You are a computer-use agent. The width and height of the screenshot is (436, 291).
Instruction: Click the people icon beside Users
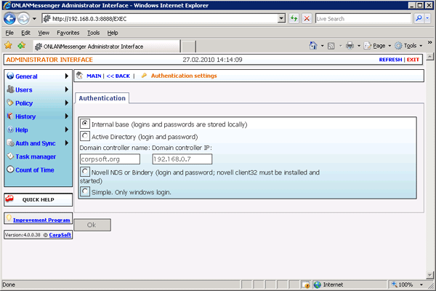click(10, 89)
